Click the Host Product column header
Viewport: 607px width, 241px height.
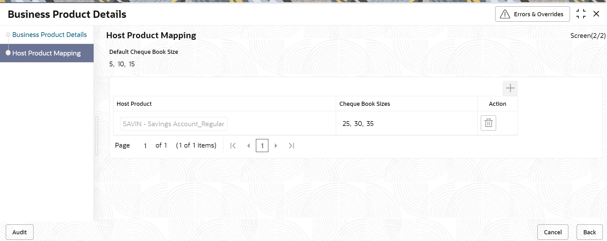[134, 104]
